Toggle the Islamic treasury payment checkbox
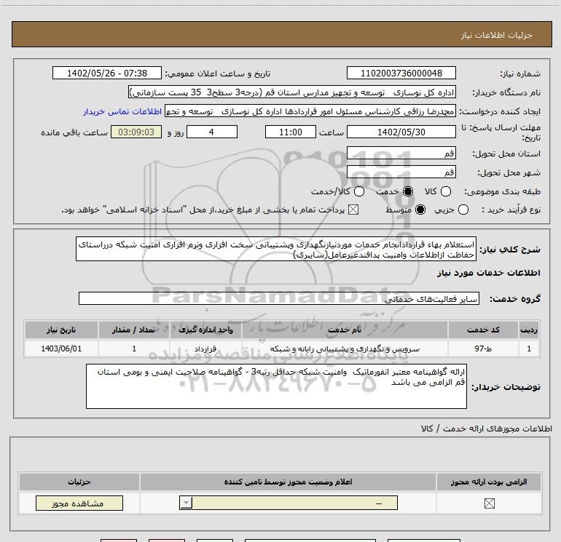 [x=353, y=210]
